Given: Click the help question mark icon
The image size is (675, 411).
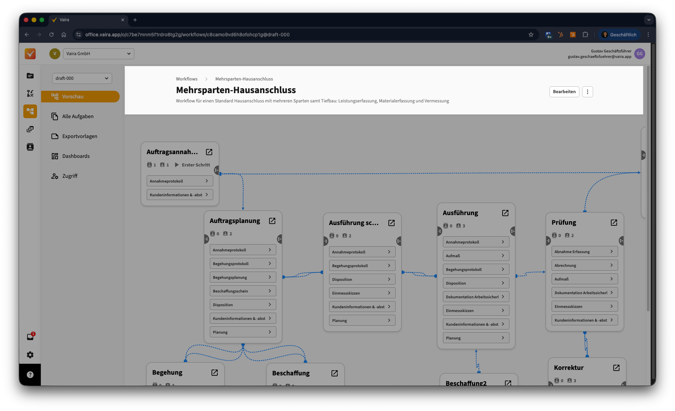Looking at the screenshot, I should point(30,375).
